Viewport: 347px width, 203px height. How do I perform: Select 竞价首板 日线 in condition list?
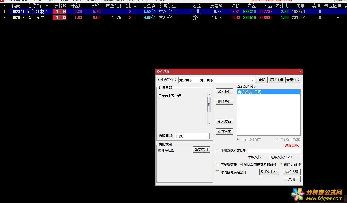point(268,92)
